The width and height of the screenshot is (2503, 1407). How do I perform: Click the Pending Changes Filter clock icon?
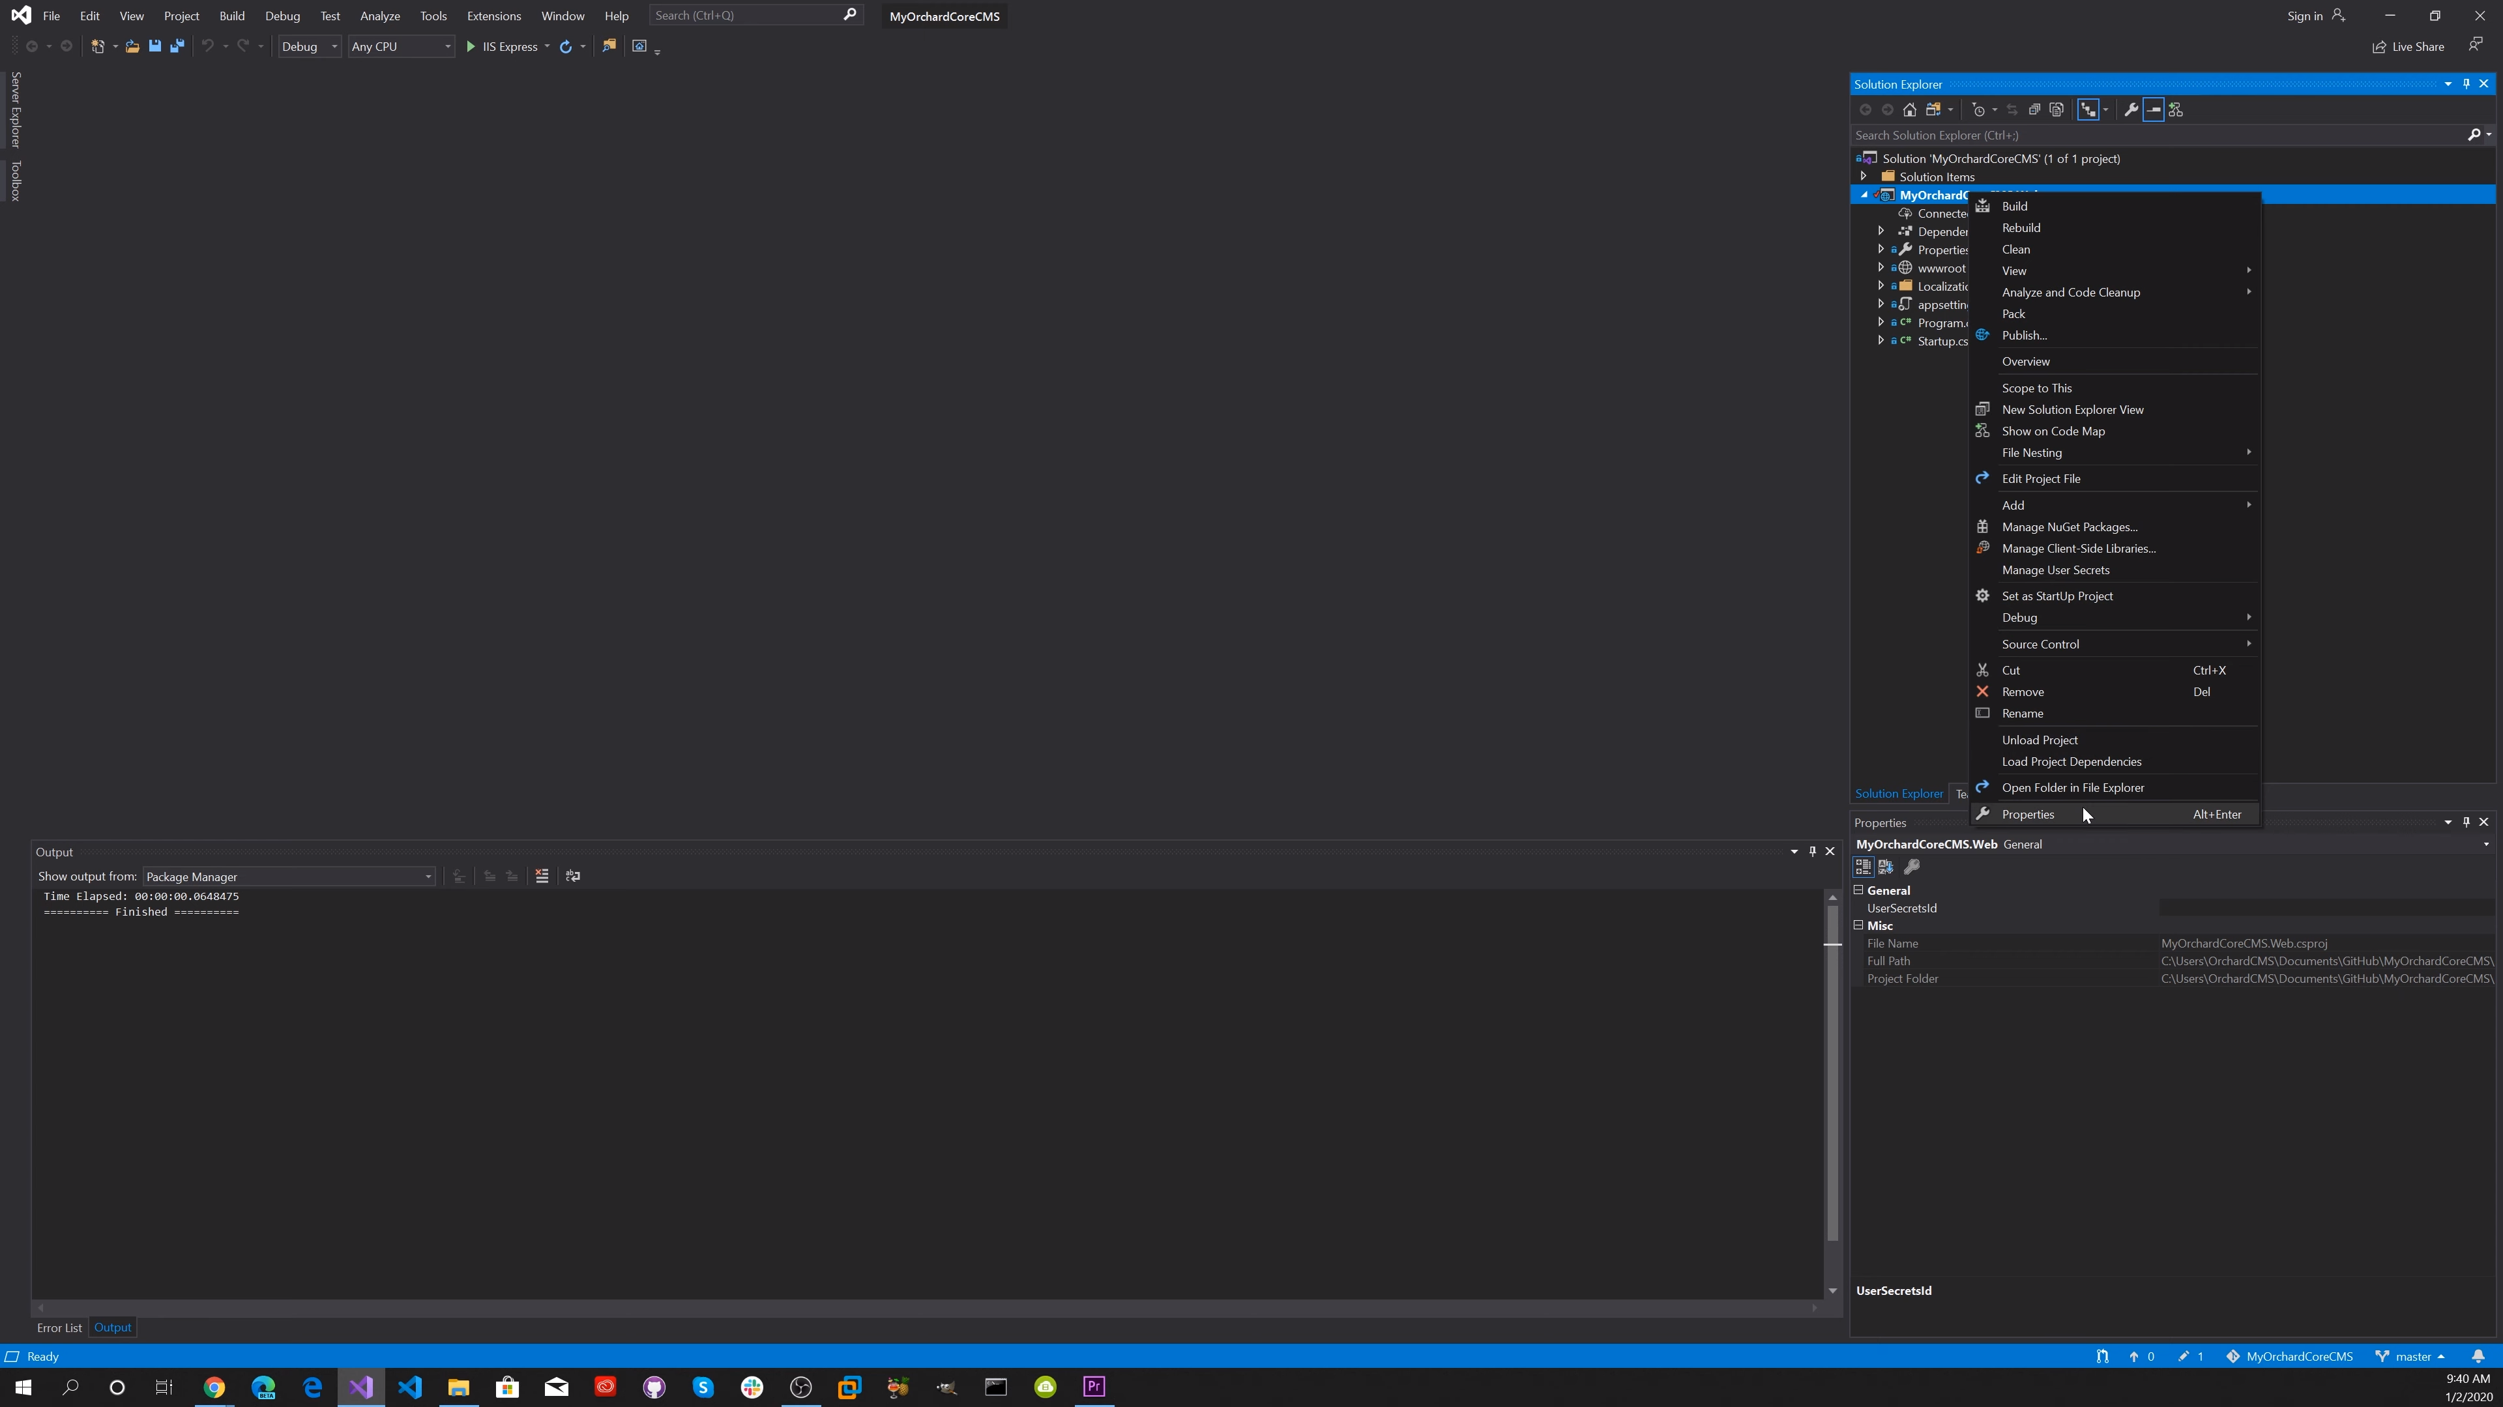coord(1978,109)
